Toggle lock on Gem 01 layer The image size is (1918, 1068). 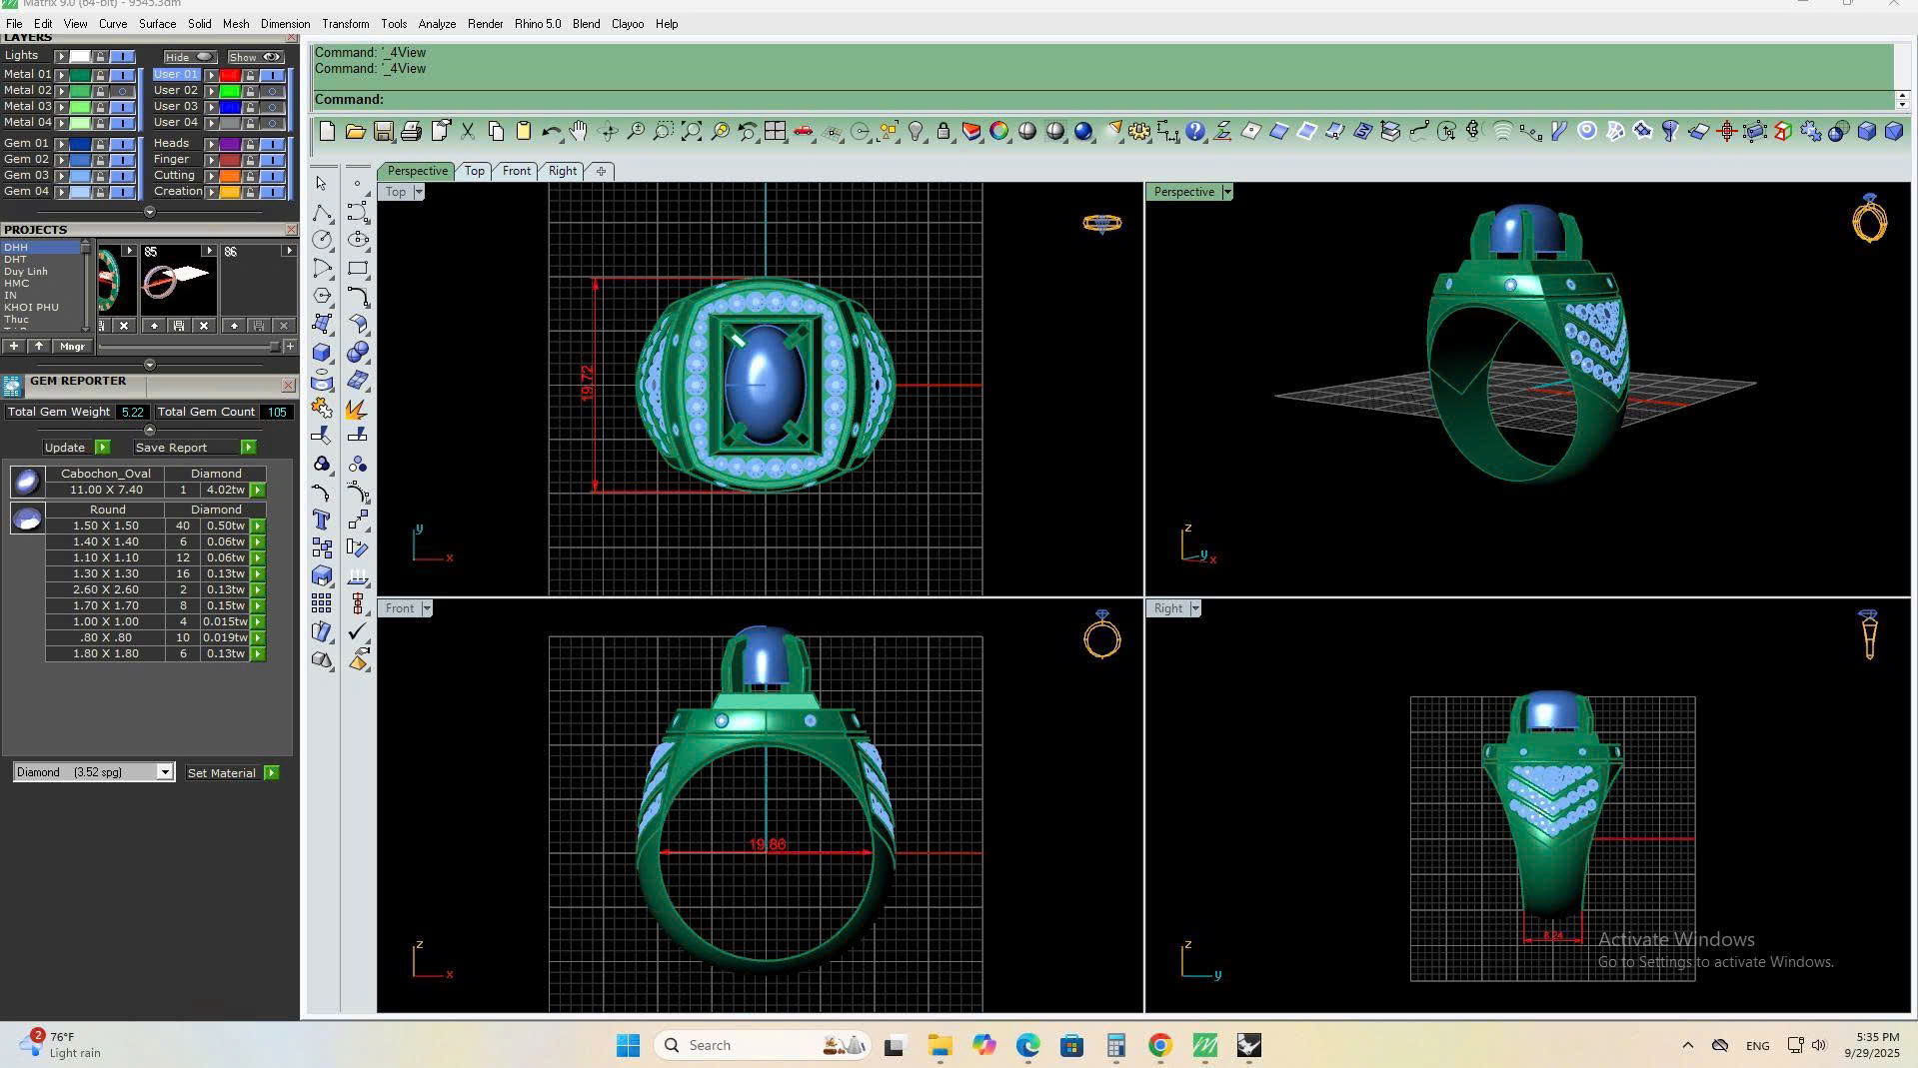point(100,144)
